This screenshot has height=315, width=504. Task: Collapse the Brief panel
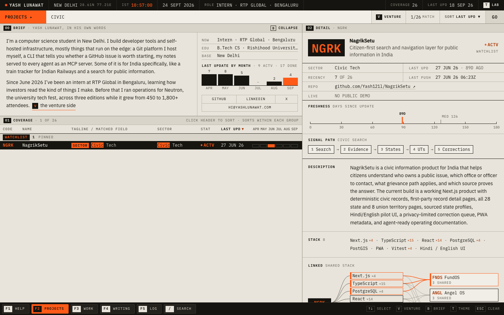284,28
